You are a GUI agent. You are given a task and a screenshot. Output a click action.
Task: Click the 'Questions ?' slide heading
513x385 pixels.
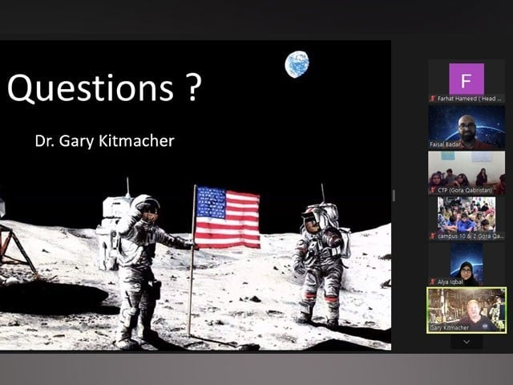click(104, 88)
